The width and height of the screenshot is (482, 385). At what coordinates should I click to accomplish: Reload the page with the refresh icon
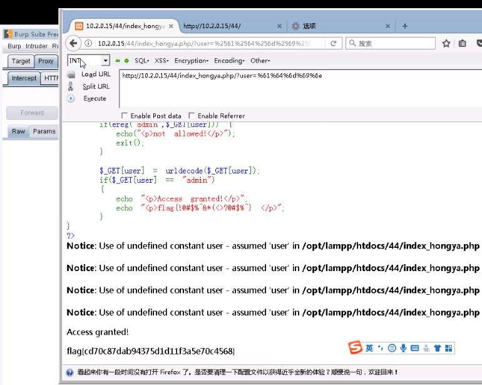coord(333,43)
